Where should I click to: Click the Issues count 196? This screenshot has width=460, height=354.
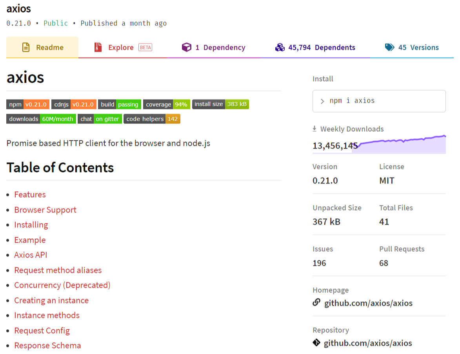(319, 263)
